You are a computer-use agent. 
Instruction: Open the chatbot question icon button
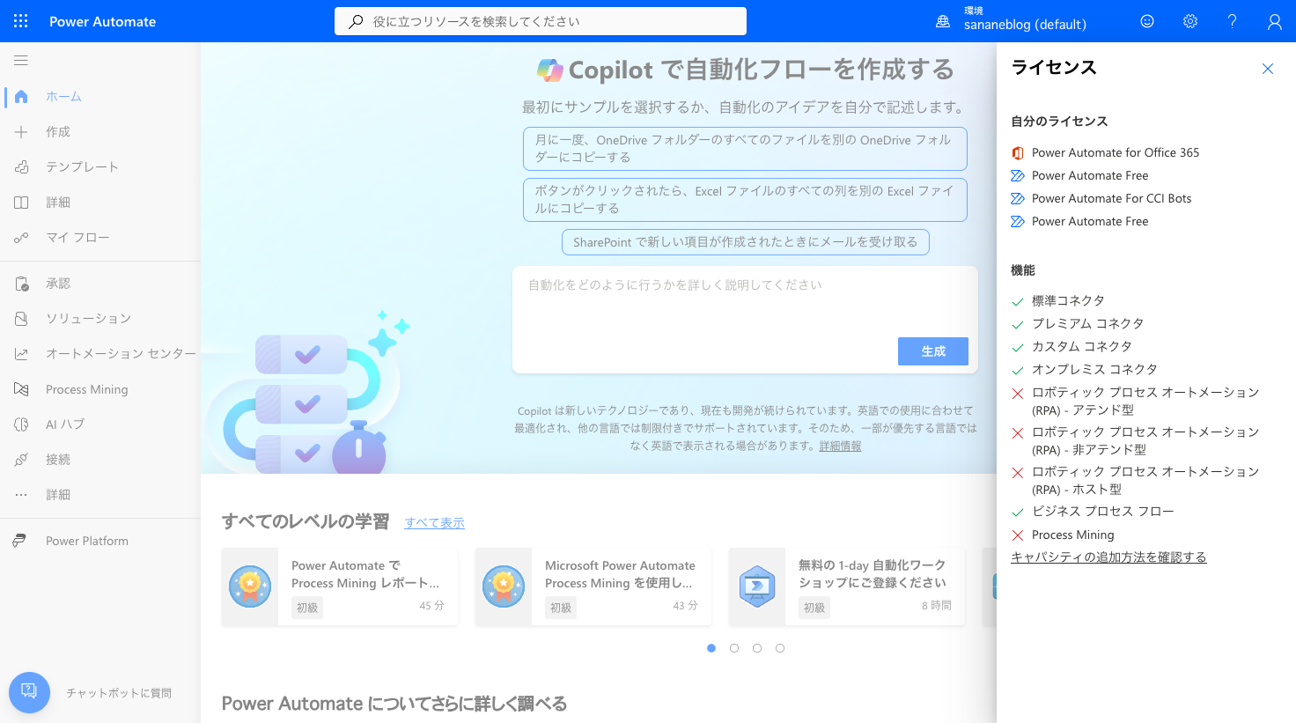coord(29,692)
